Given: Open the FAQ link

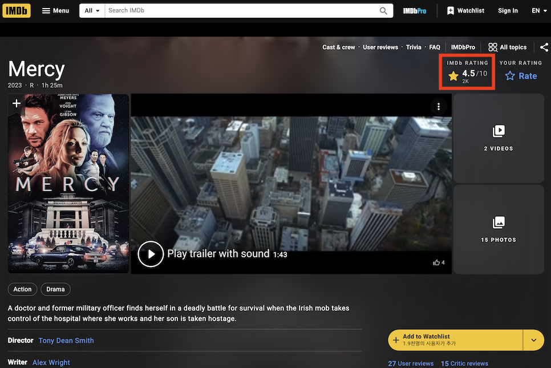Looking at the screenshot, I should pyautogui.click(x=435, y=47).
